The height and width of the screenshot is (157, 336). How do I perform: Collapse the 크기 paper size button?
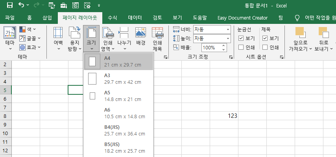[x=91, y=39]
